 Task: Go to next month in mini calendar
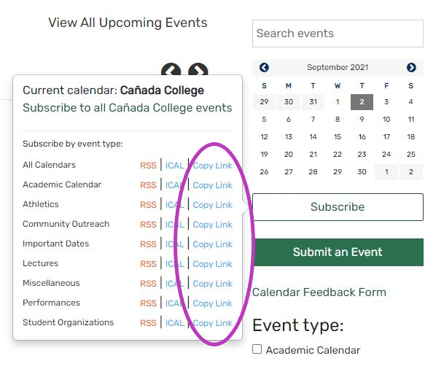point(411,68)
